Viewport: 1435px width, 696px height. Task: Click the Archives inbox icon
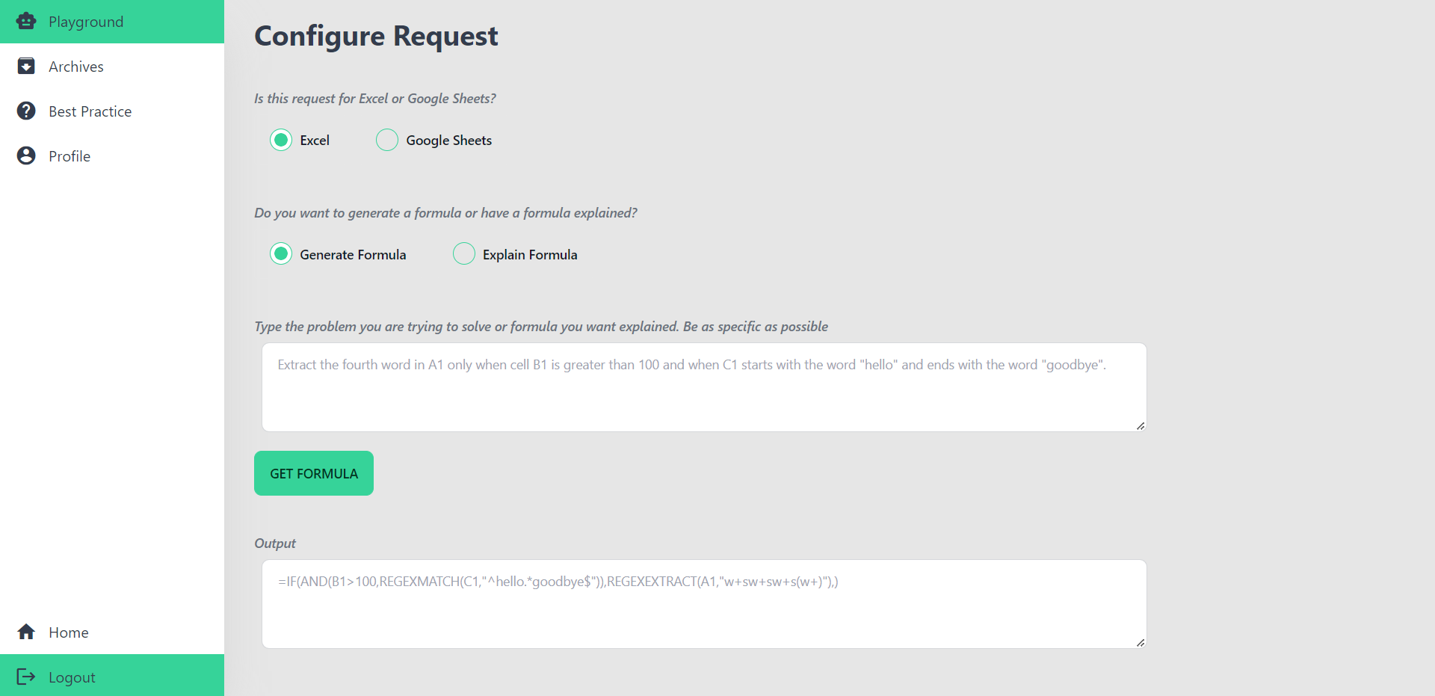tap(27, 66)
